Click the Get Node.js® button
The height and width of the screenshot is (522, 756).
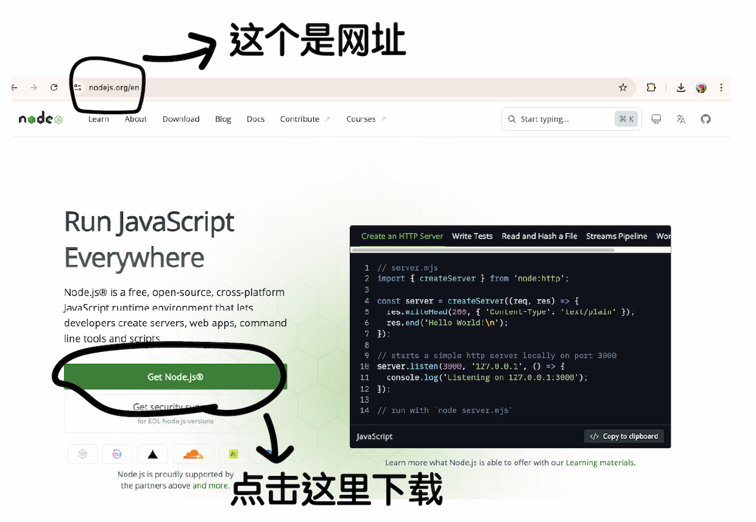pyautogui.click(x=175, y=377)
